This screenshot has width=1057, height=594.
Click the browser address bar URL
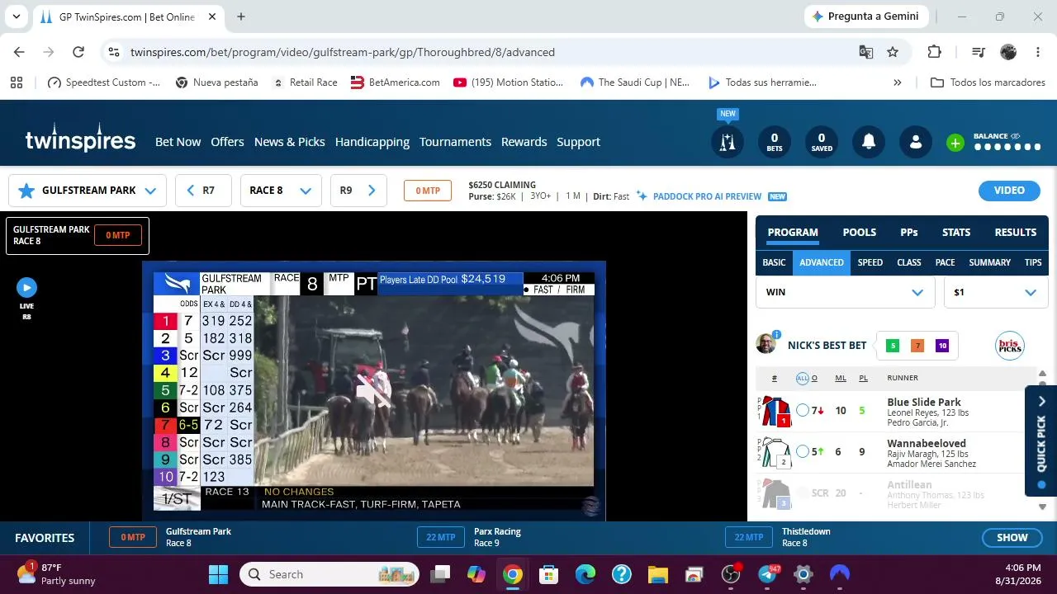[343, 52]
